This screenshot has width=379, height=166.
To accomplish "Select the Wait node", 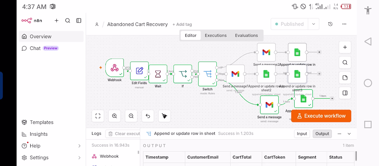I will (x=158, y=74).
